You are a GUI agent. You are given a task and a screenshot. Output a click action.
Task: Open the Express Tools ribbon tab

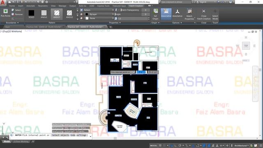click(103, 6)
